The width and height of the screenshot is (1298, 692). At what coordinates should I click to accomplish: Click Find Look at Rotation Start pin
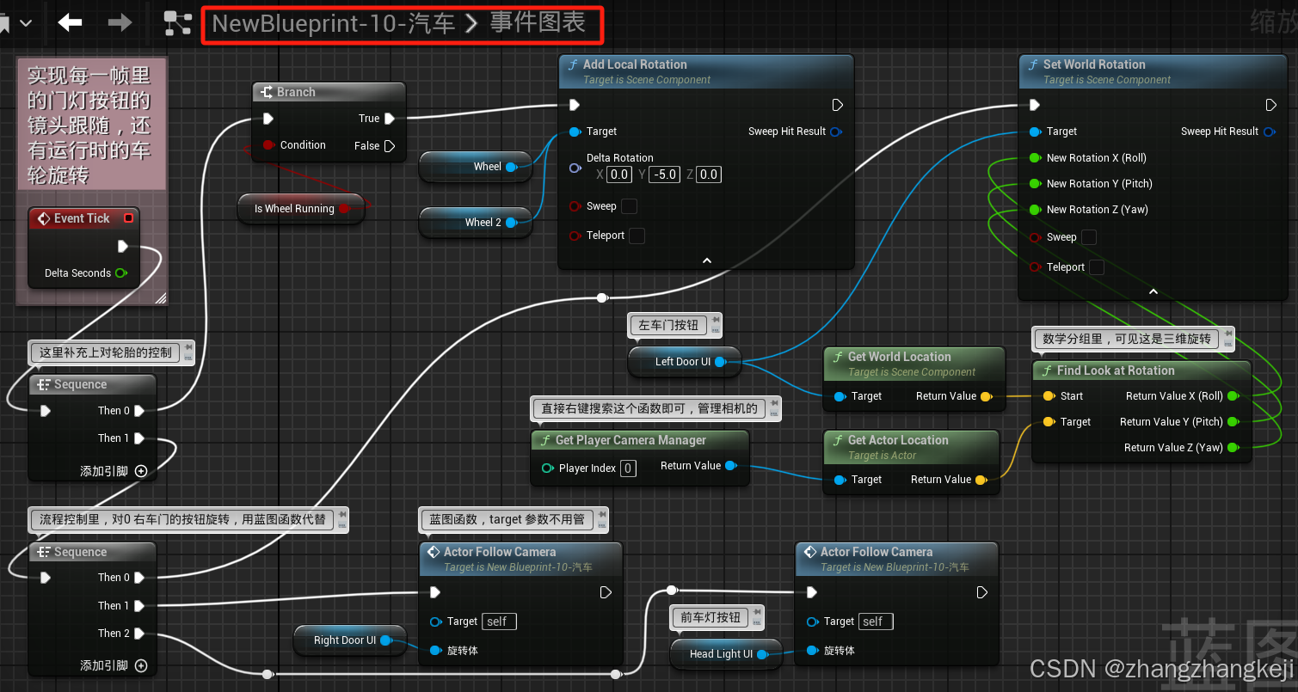[1049, 396]
